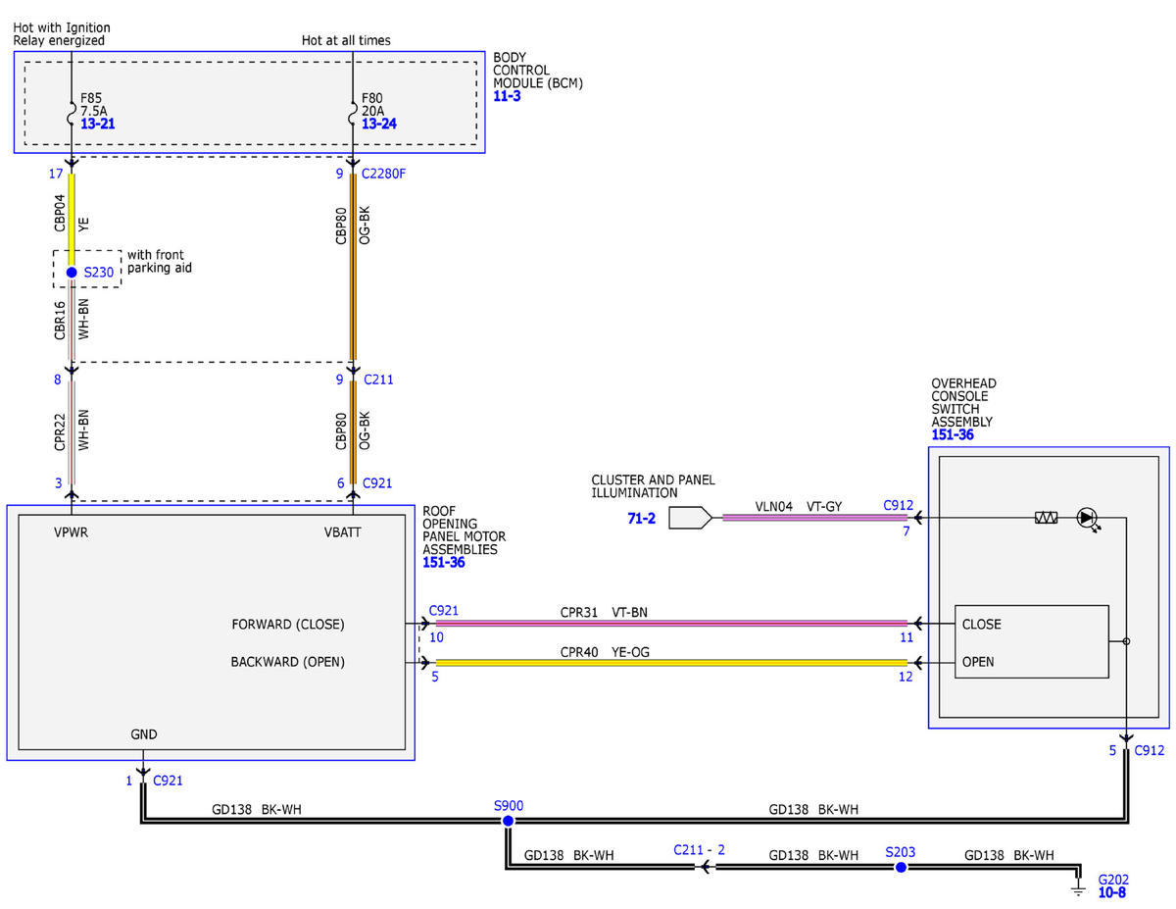Click the CPR40 YE-OG yellow wire
This screenshot has width=1176, height=909.
click(x=671, y=663)
